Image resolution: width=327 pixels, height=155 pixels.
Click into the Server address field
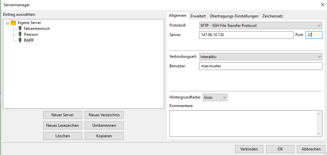[246, 35]
